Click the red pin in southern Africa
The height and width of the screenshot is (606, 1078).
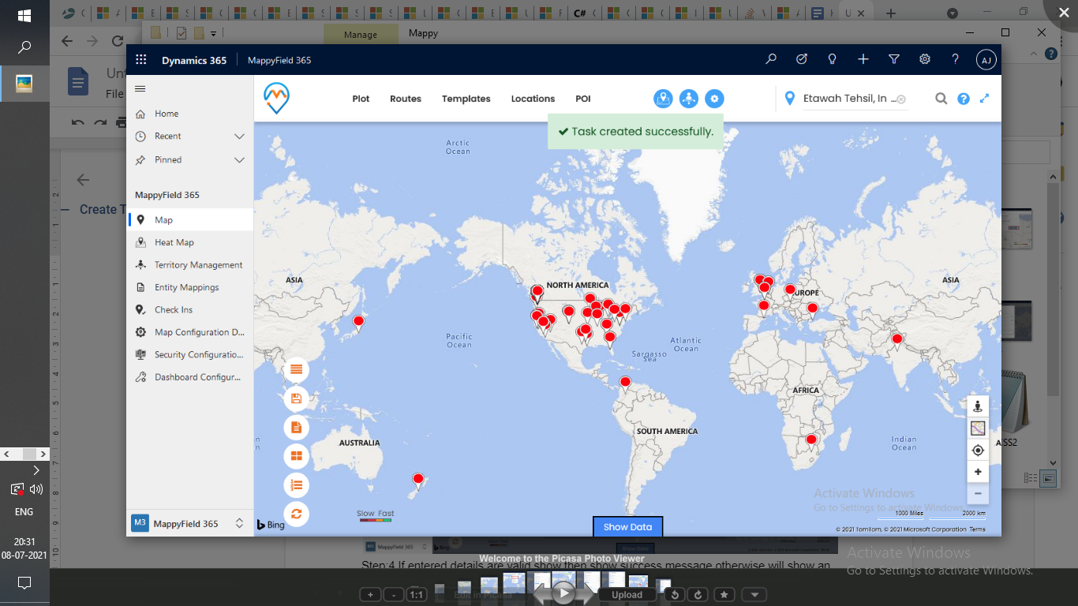coord(810,440)
